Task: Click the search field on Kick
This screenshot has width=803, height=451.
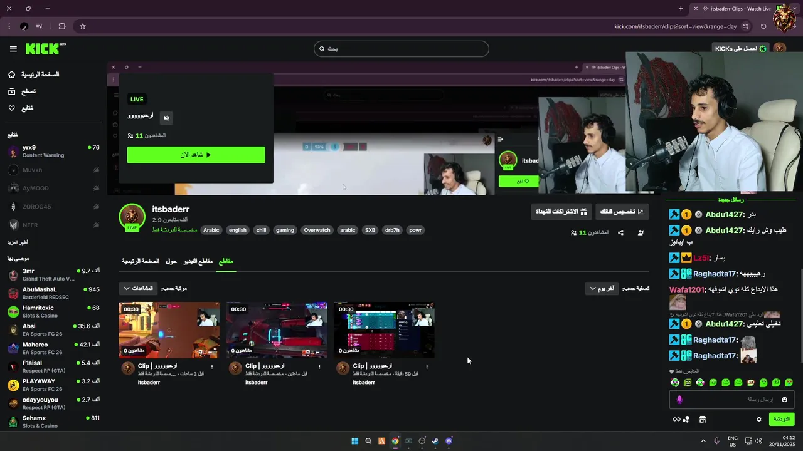Action: point(401,49)
